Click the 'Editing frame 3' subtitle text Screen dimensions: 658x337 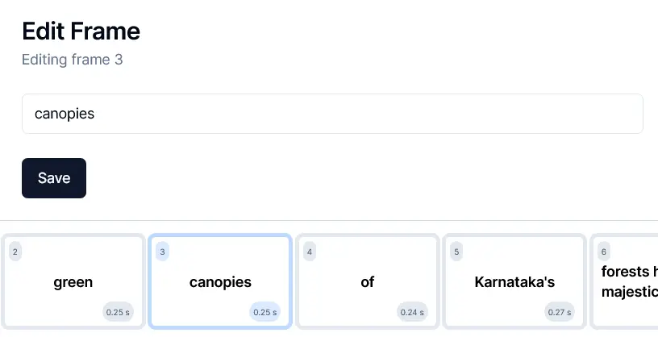click(73, 59)
